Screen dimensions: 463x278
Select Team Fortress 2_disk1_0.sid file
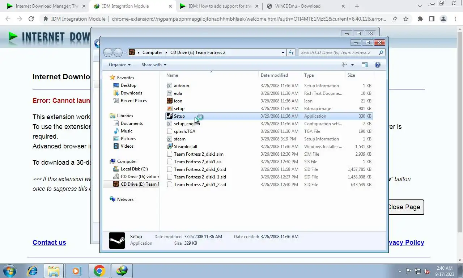[269, 169]
